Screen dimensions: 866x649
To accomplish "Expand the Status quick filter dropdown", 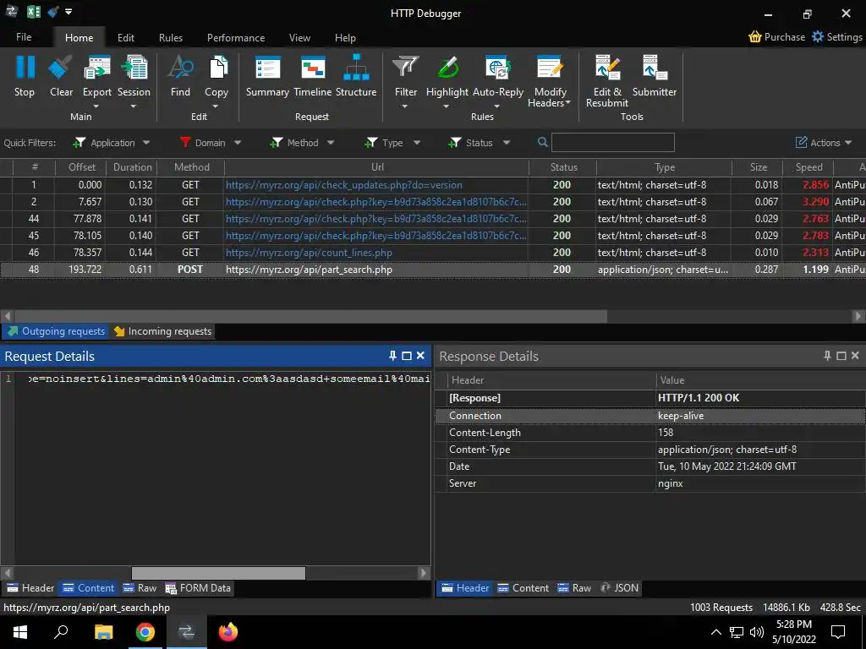I will coord(507,142).
